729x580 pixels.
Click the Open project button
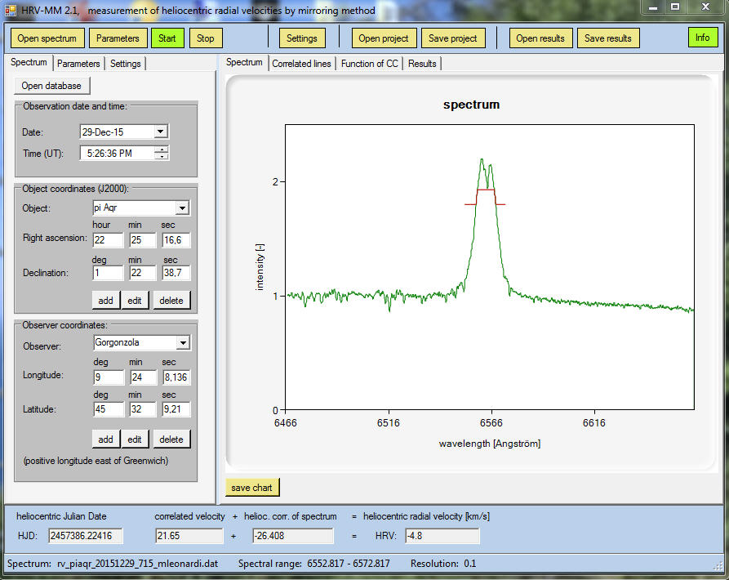pyautogui.click(x=385, y=38)
